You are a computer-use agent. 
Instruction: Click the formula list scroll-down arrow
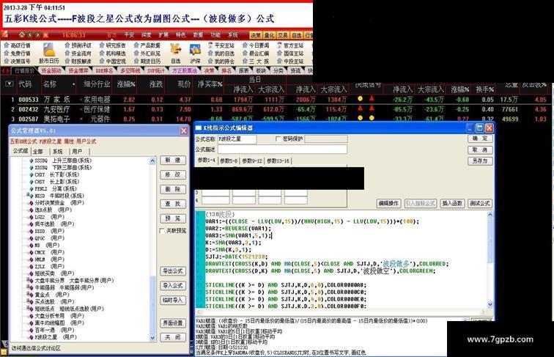pyautogui.click(x=152, y=338)
